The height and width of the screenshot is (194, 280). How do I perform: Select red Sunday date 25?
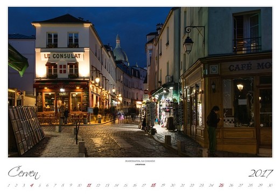pos(221,185)
